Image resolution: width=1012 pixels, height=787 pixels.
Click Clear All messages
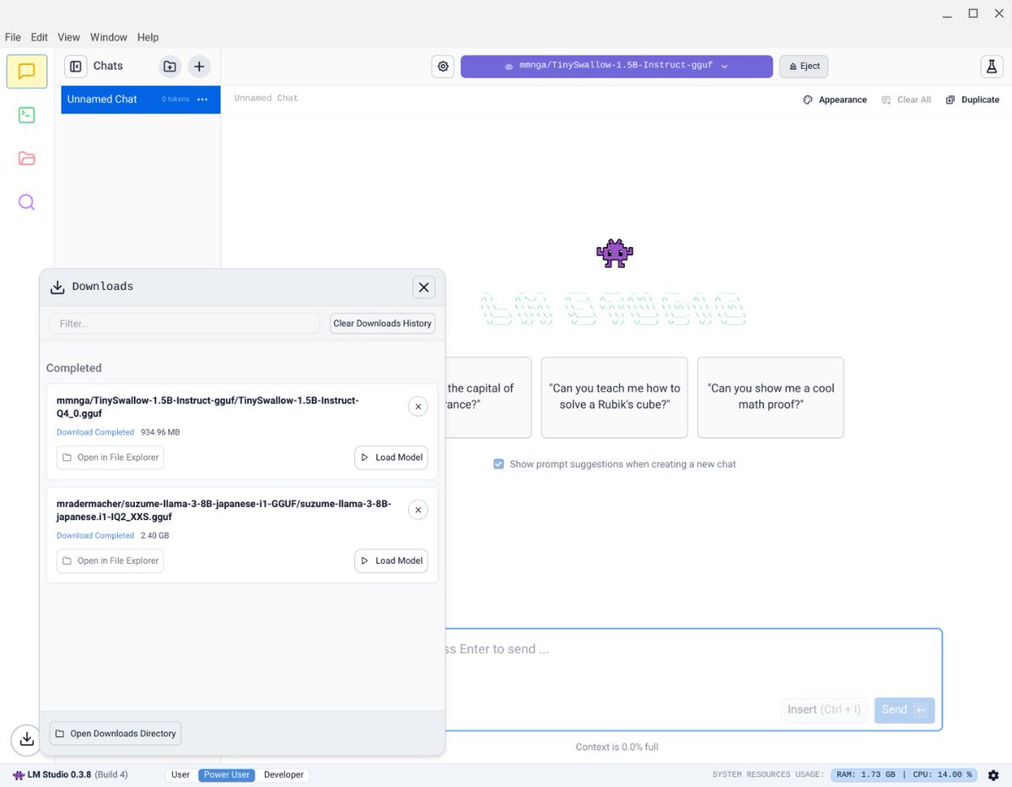[907, 99]
